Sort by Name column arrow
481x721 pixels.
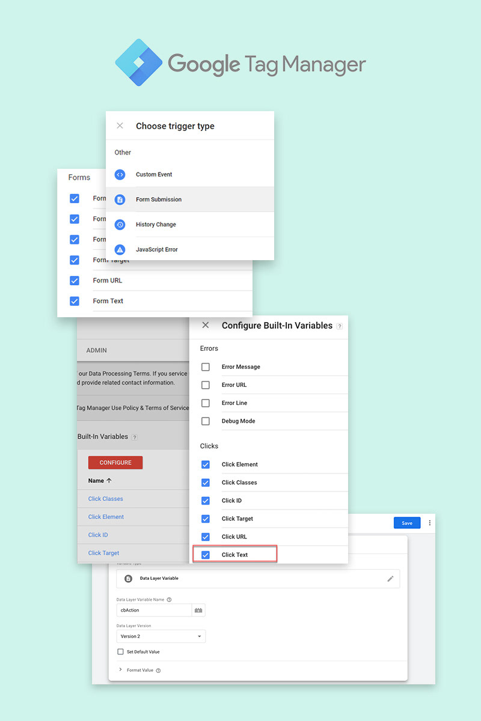(109, 481)
